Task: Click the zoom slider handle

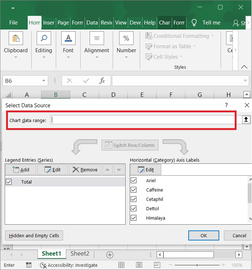Action: pyautogui.click(x=197, y=265)
